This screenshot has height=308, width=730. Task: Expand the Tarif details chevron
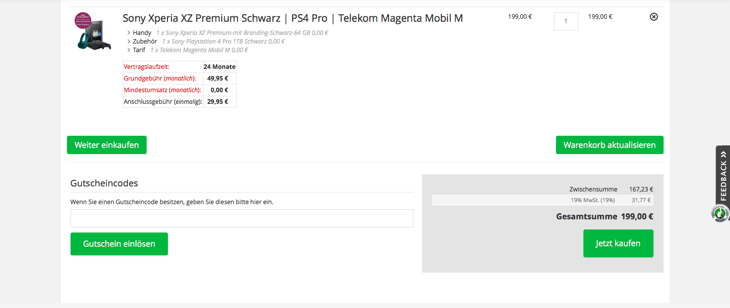tap(129, 50)
